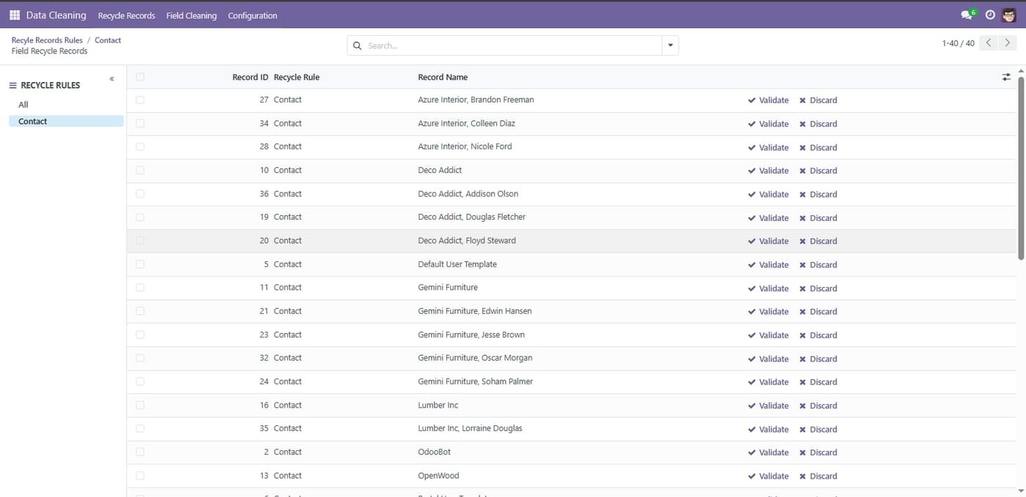
Task: Validate the OdooBot record
Action: [768, 452]
